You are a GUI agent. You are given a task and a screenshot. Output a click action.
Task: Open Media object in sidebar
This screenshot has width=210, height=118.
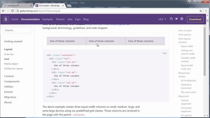(x=11, y=64)
